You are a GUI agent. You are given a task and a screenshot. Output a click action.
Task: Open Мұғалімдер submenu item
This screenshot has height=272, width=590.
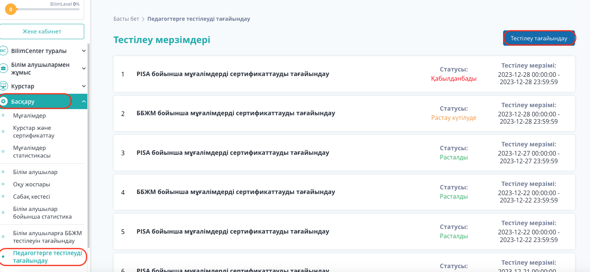(x=29, y=115)
